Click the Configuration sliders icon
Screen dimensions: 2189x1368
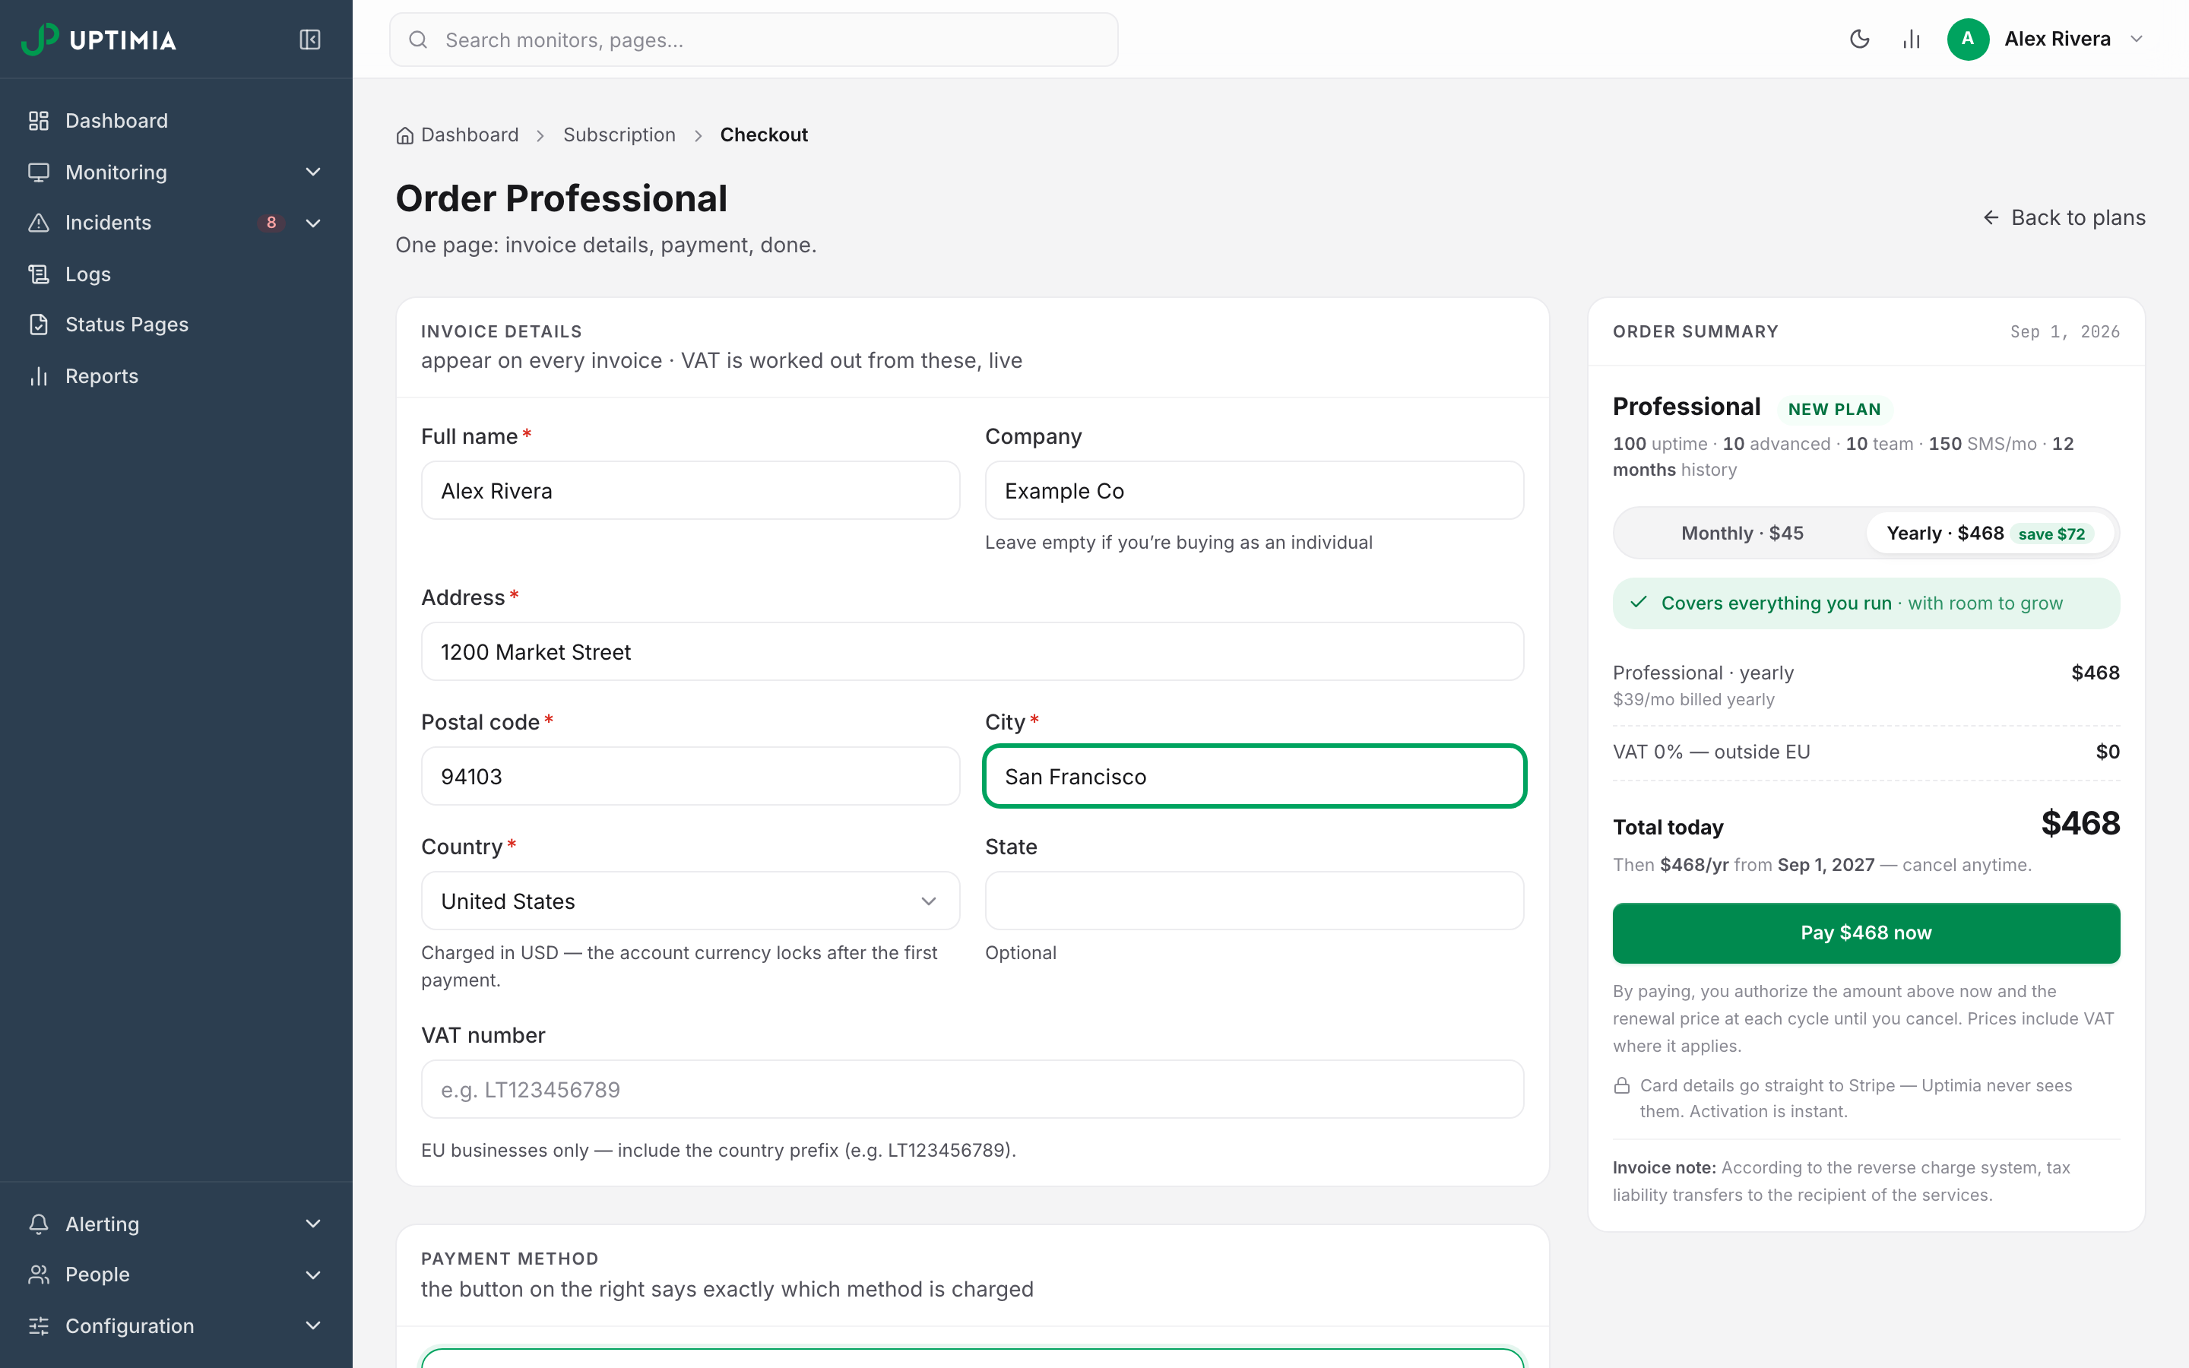[x=38, y=1325]
